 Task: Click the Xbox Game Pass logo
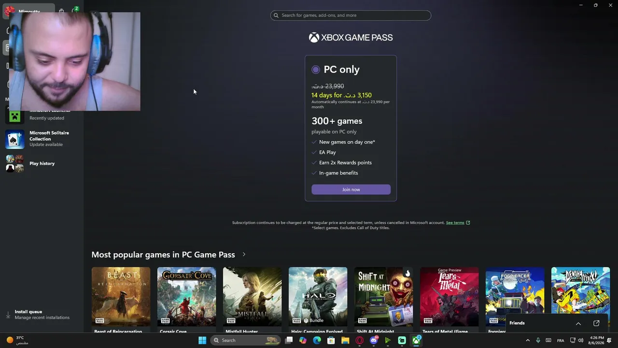click(x=351, y=38)
